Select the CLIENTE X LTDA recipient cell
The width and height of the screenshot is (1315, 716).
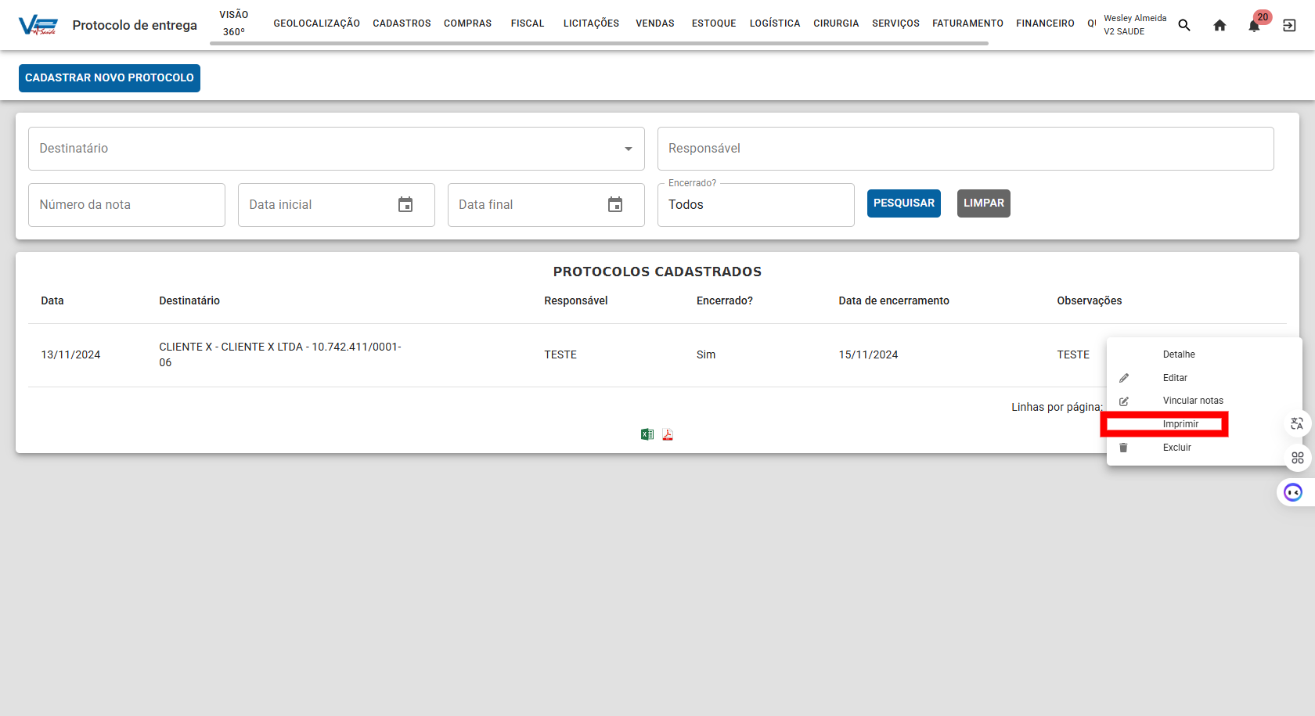pyautogui.click(x=280, y=354)
